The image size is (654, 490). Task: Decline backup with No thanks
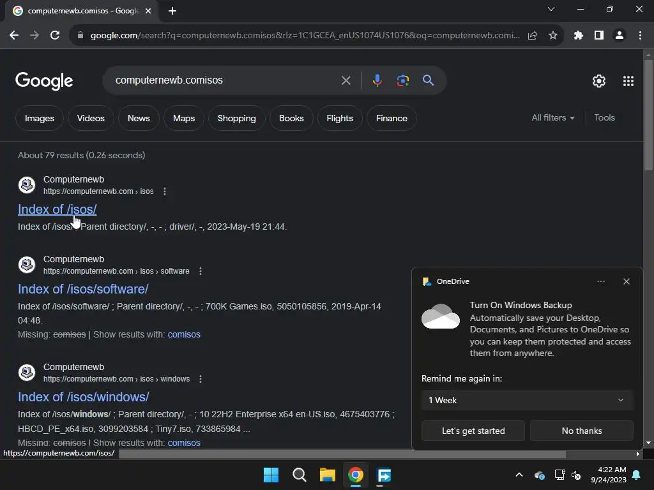coord(581,431)
